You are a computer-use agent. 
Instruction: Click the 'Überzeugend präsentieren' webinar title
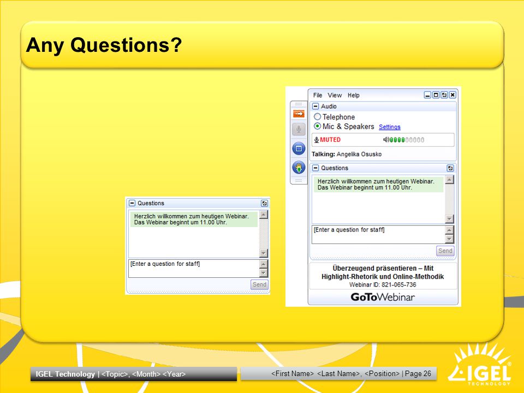[x=383, y=272]
